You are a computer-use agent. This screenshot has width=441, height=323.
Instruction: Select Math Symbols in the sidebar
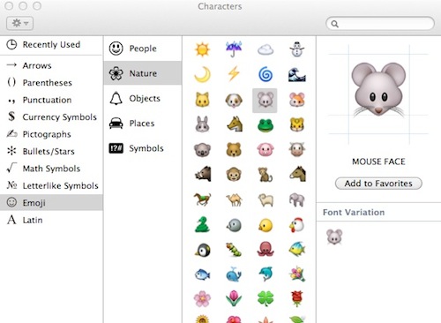[x=51, y=169]
